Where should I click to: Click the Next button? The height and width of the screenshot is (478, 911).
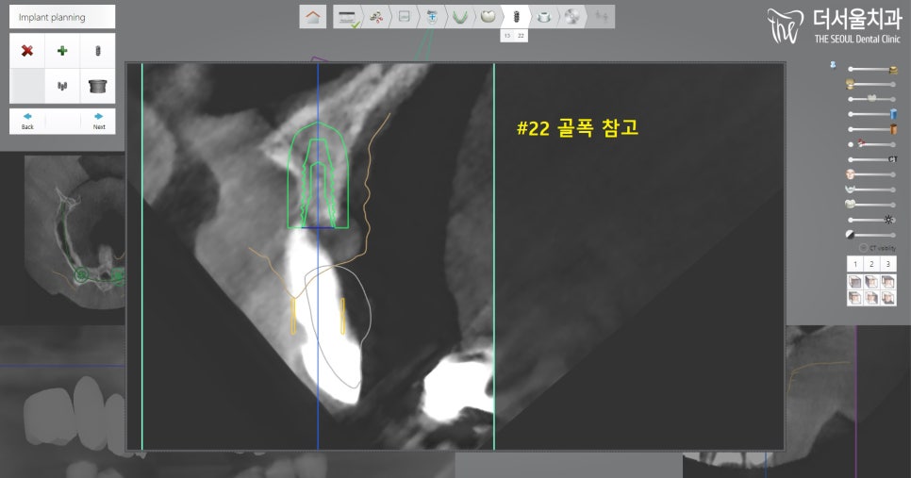click(x=98, y=121)
